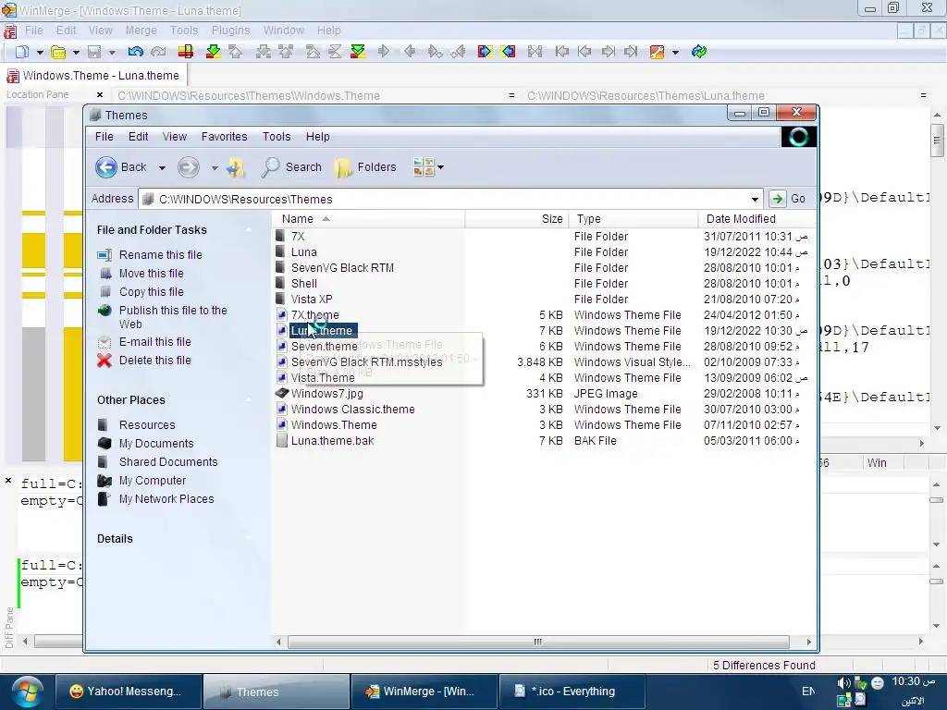This screenshot has height=710, width=947.
Task: Open the WinMerge Plugins menu
Action: [230, 31]
